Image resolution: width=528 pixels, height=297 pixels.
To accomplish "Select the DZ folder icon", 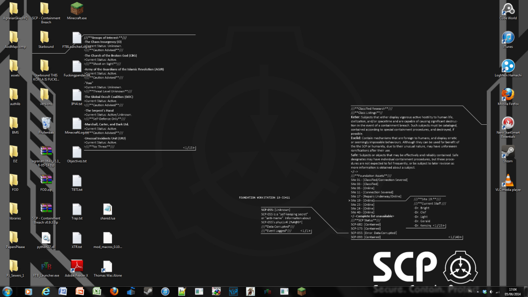I will 15,152.
